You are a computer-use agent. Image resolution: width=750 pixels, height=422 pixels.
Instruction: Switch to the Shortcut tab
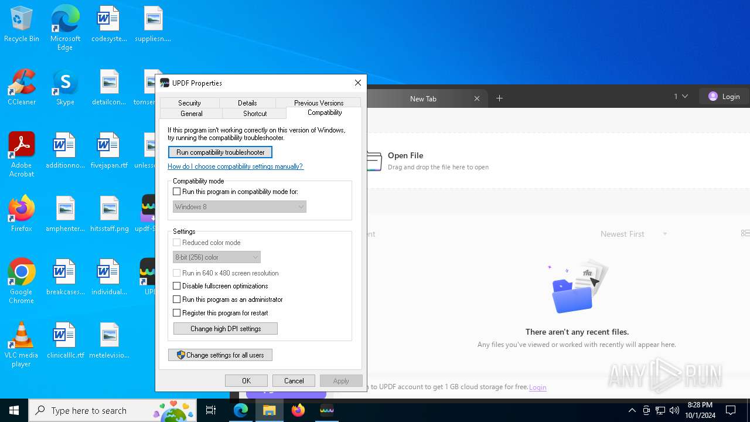click(255, 114)
